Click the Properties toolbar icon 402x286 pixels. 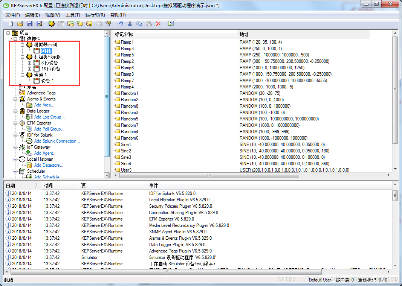tap(108, 24)
